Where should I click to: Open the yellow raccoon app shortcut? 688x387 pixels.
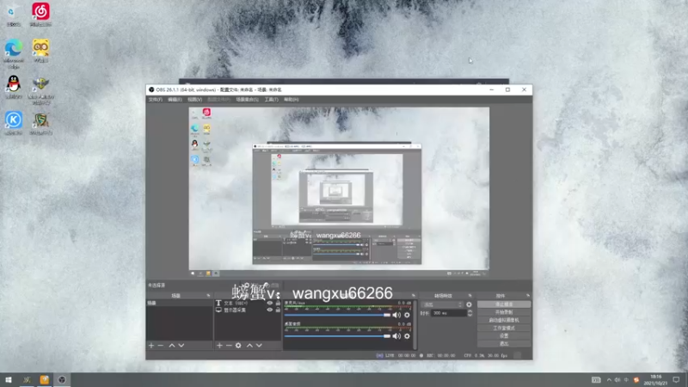point(40,51)
